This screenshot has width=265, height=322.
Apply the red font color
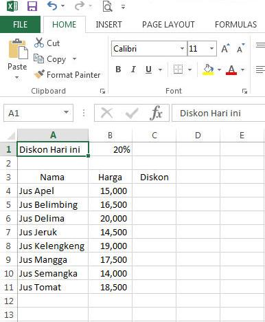[231, 69]
